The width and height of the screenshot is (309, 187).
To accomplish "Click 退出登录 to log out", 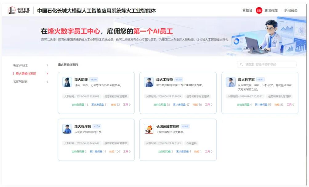I will click(291, 11).
